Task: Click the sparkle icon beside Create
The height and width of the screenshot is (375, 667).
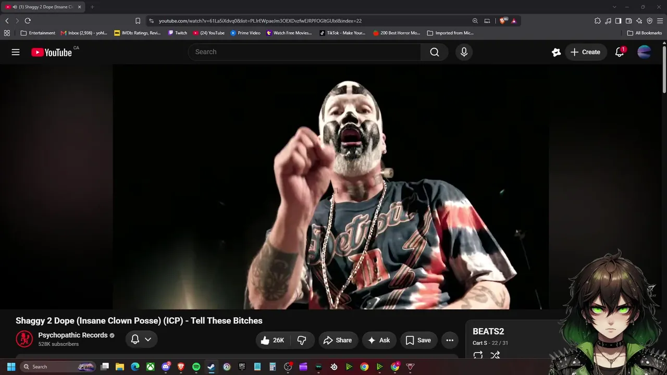Action: pyautogui.click(x=556, y=52)
